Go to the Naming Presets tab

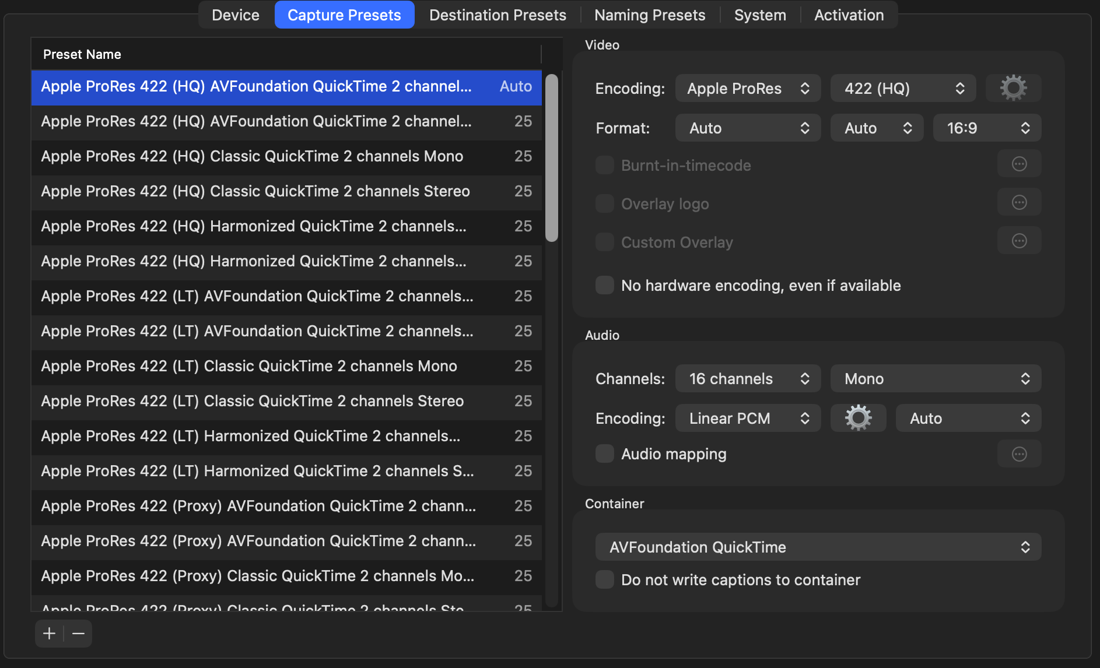pos(650,15)
